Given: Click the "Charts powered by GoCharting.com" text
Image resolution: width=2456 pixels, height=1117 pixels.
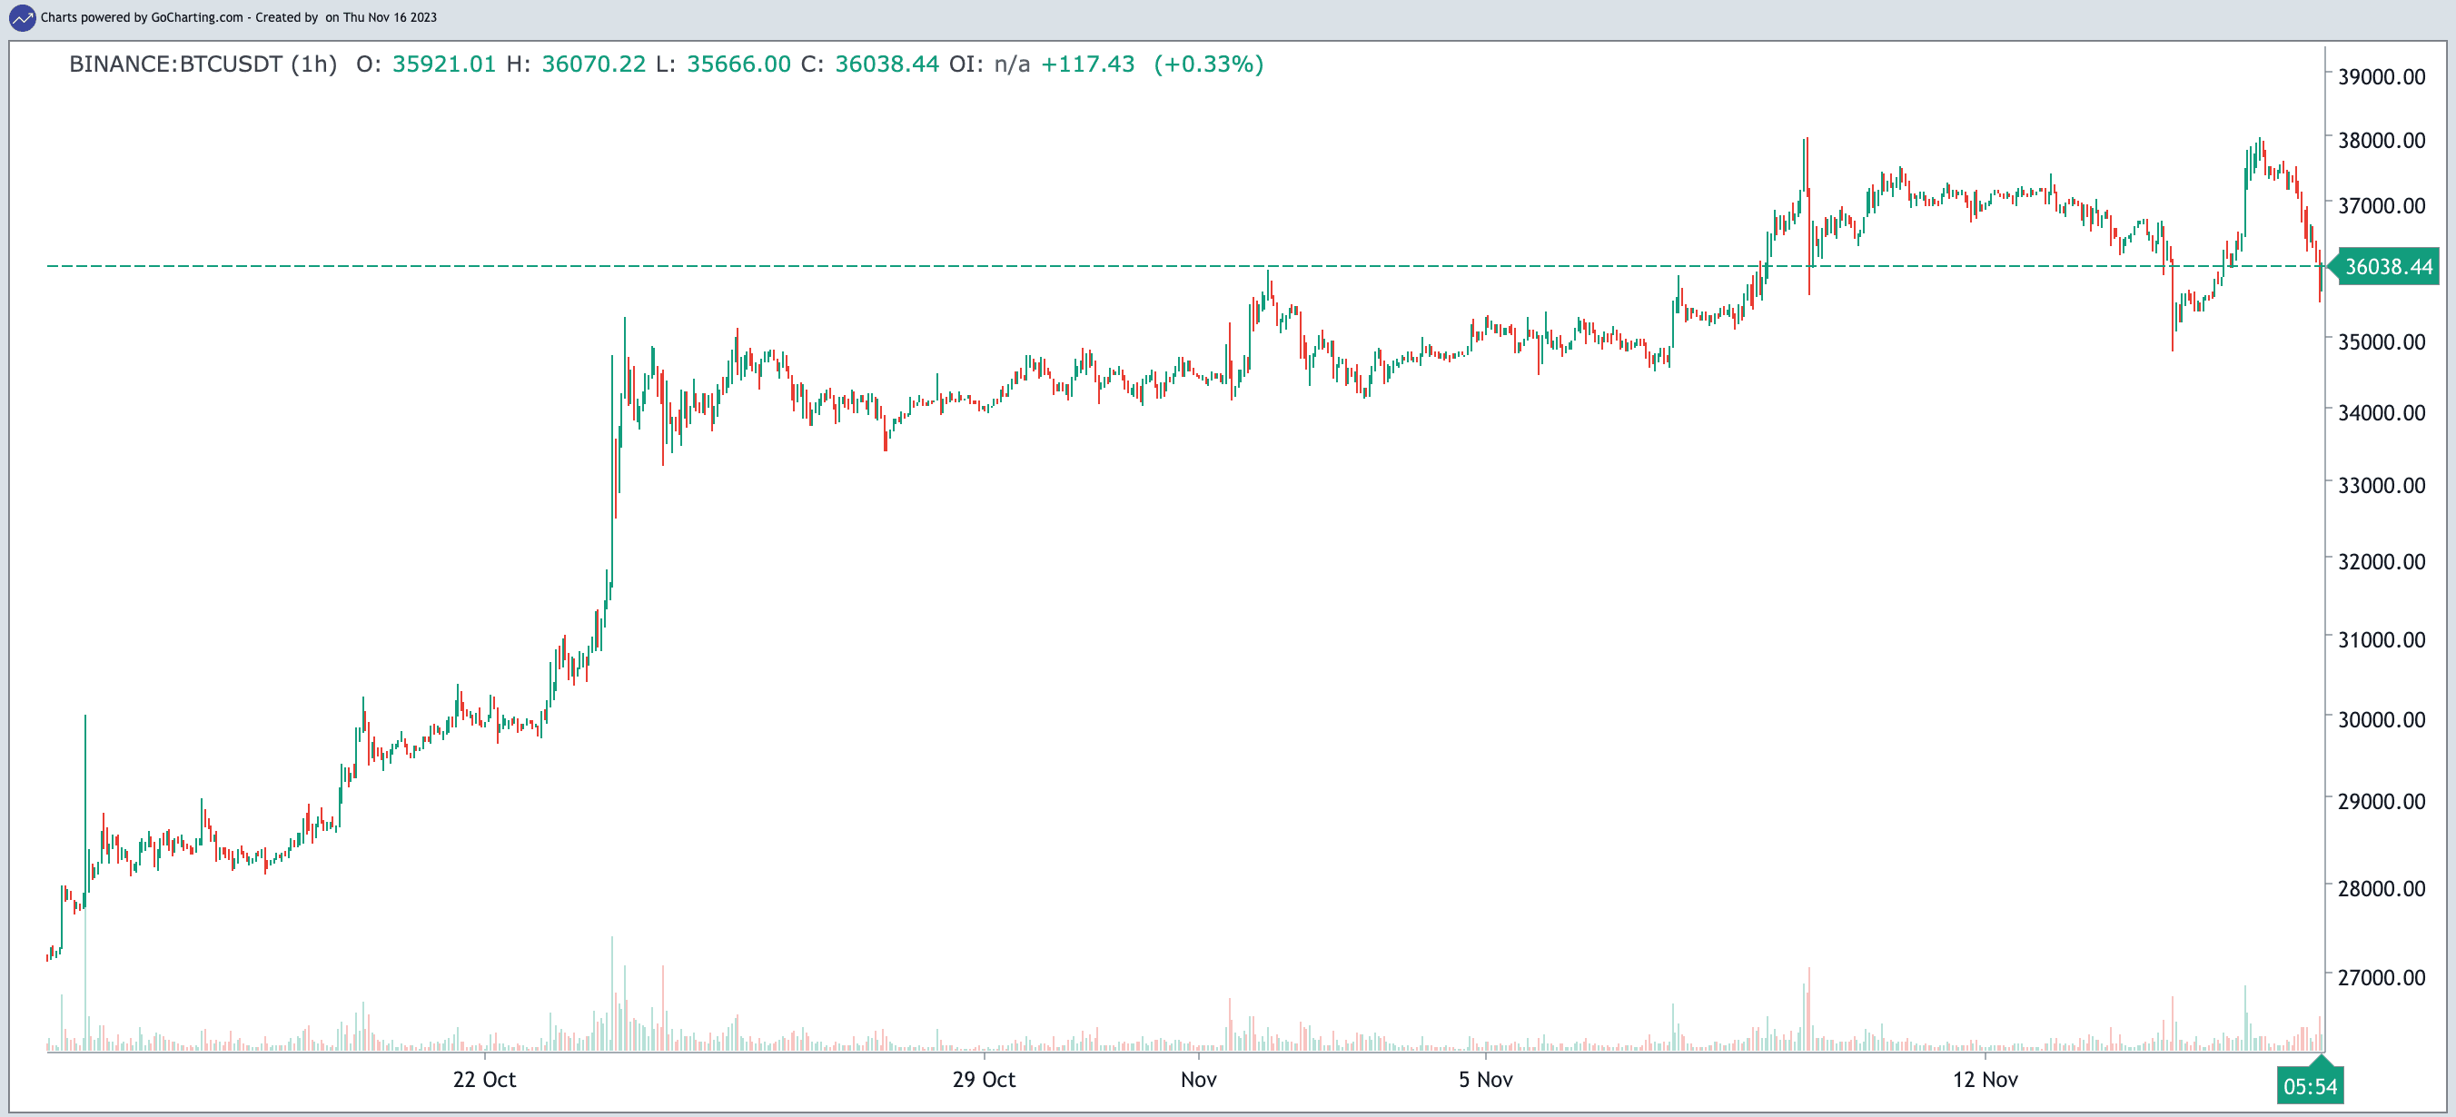Looking at the screenshot, I should point(142,17).
